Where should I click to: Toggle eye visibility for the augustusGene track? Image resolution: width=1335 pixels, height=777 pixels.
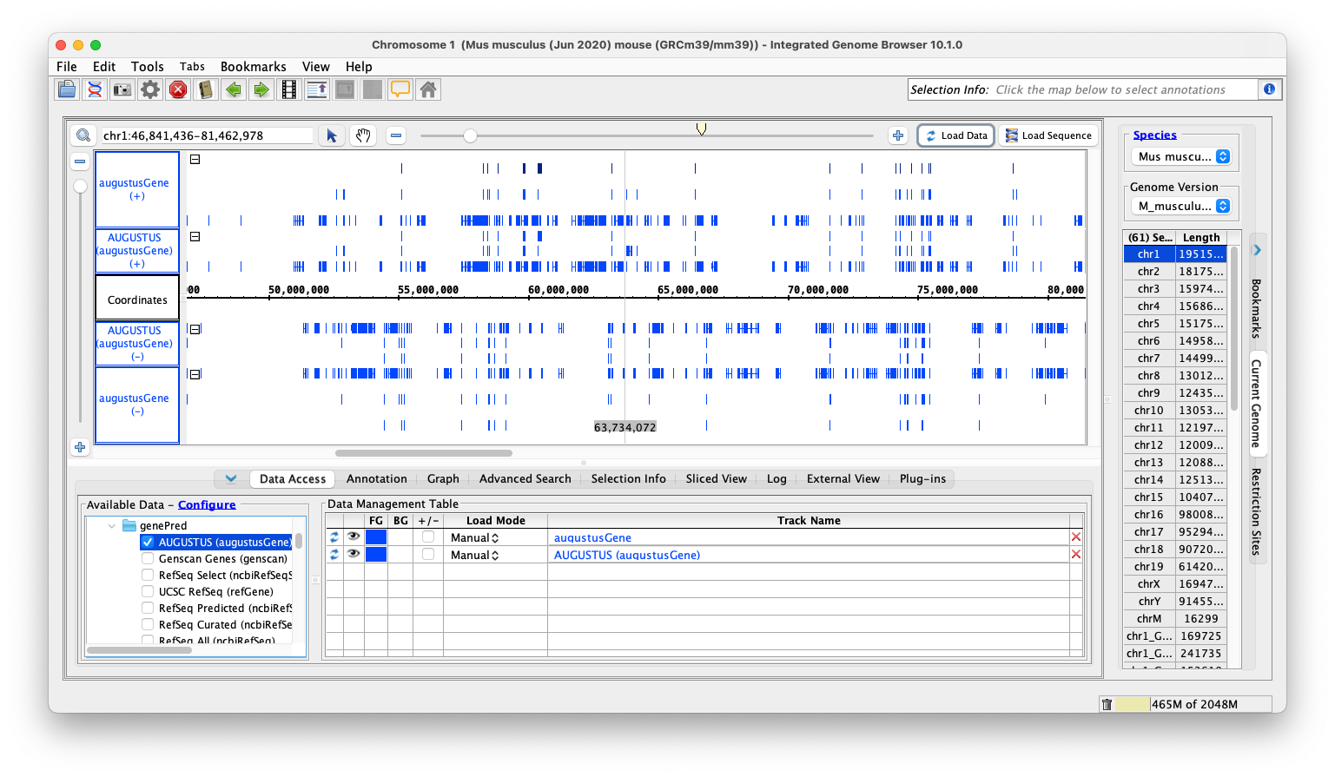354,537
